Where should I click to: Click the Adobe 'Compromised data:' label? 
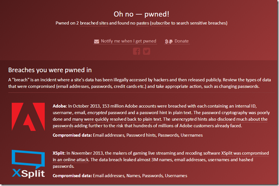[x=72, y=135]
